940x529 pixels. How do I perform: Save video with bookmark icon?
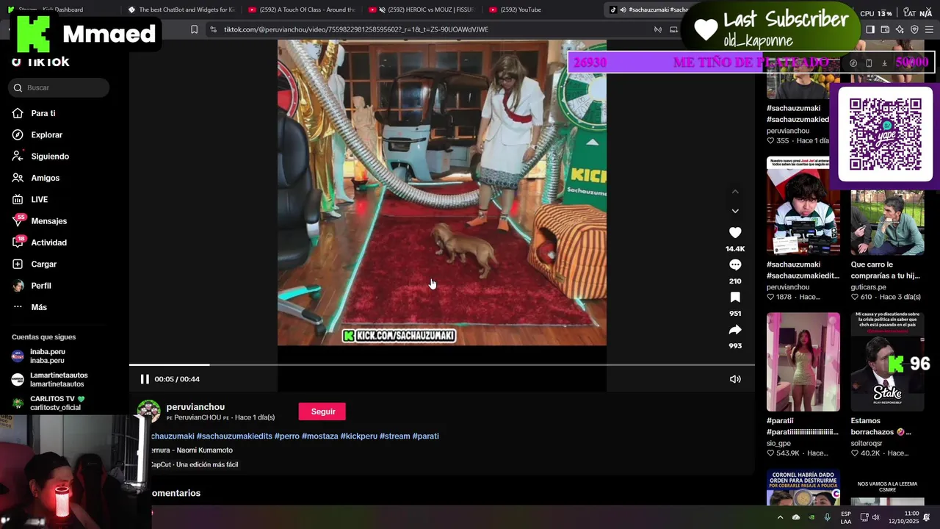pyautogui.click(x=735, y=297)
